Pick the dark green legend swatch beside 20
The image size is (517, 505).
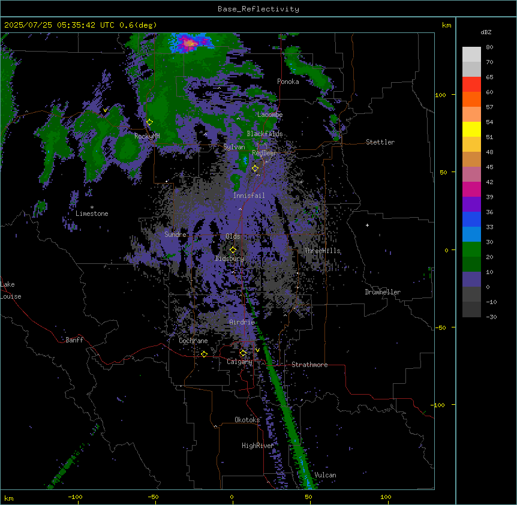click(x=471, y=264)
